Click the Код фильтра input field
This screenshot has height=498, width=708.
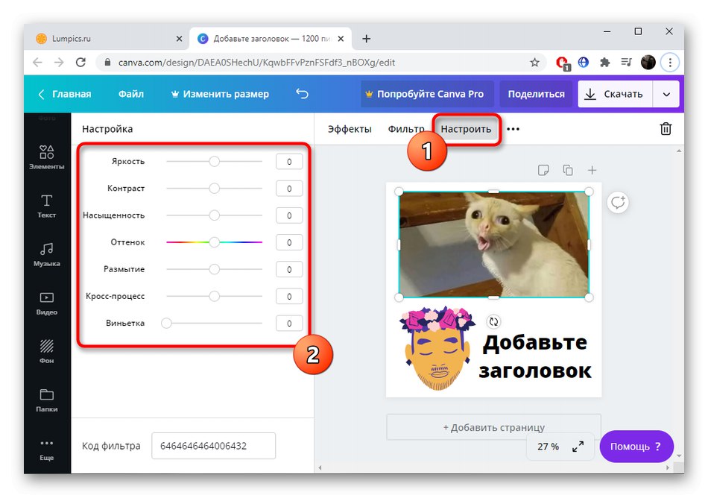(x=213, y=445)
